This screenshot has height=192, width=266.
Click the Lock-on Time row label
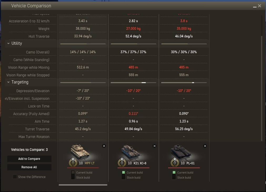pos(39,106)
